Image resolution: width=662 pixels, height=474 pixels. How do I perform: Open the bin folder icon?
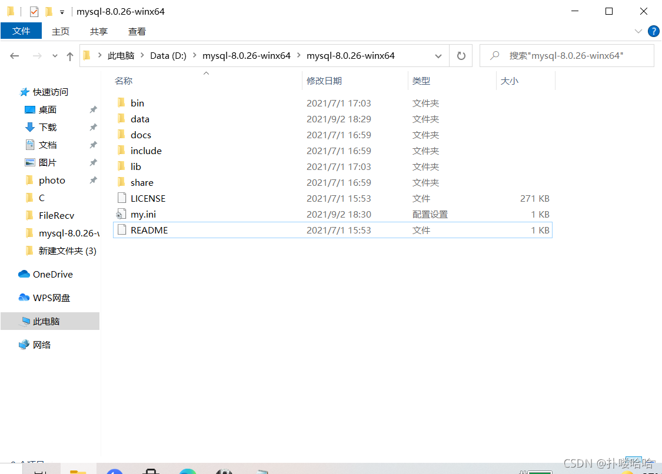[122, 103]
